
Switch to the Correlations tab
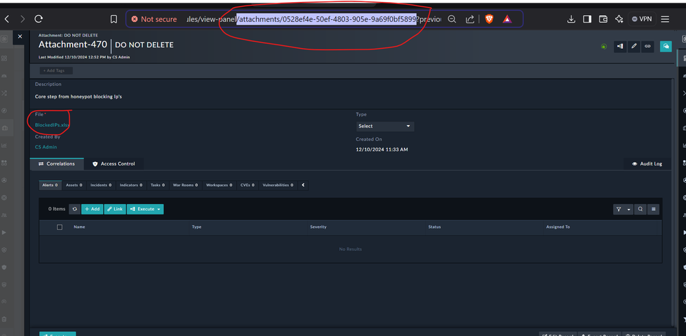[56, 164]
